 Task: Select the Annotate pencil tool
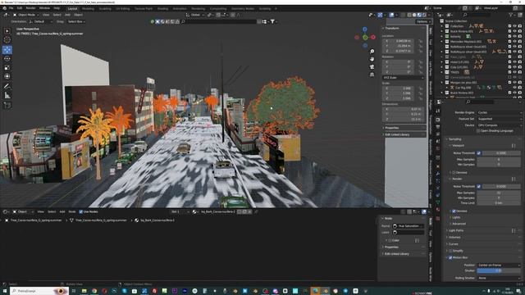point(7,86)
